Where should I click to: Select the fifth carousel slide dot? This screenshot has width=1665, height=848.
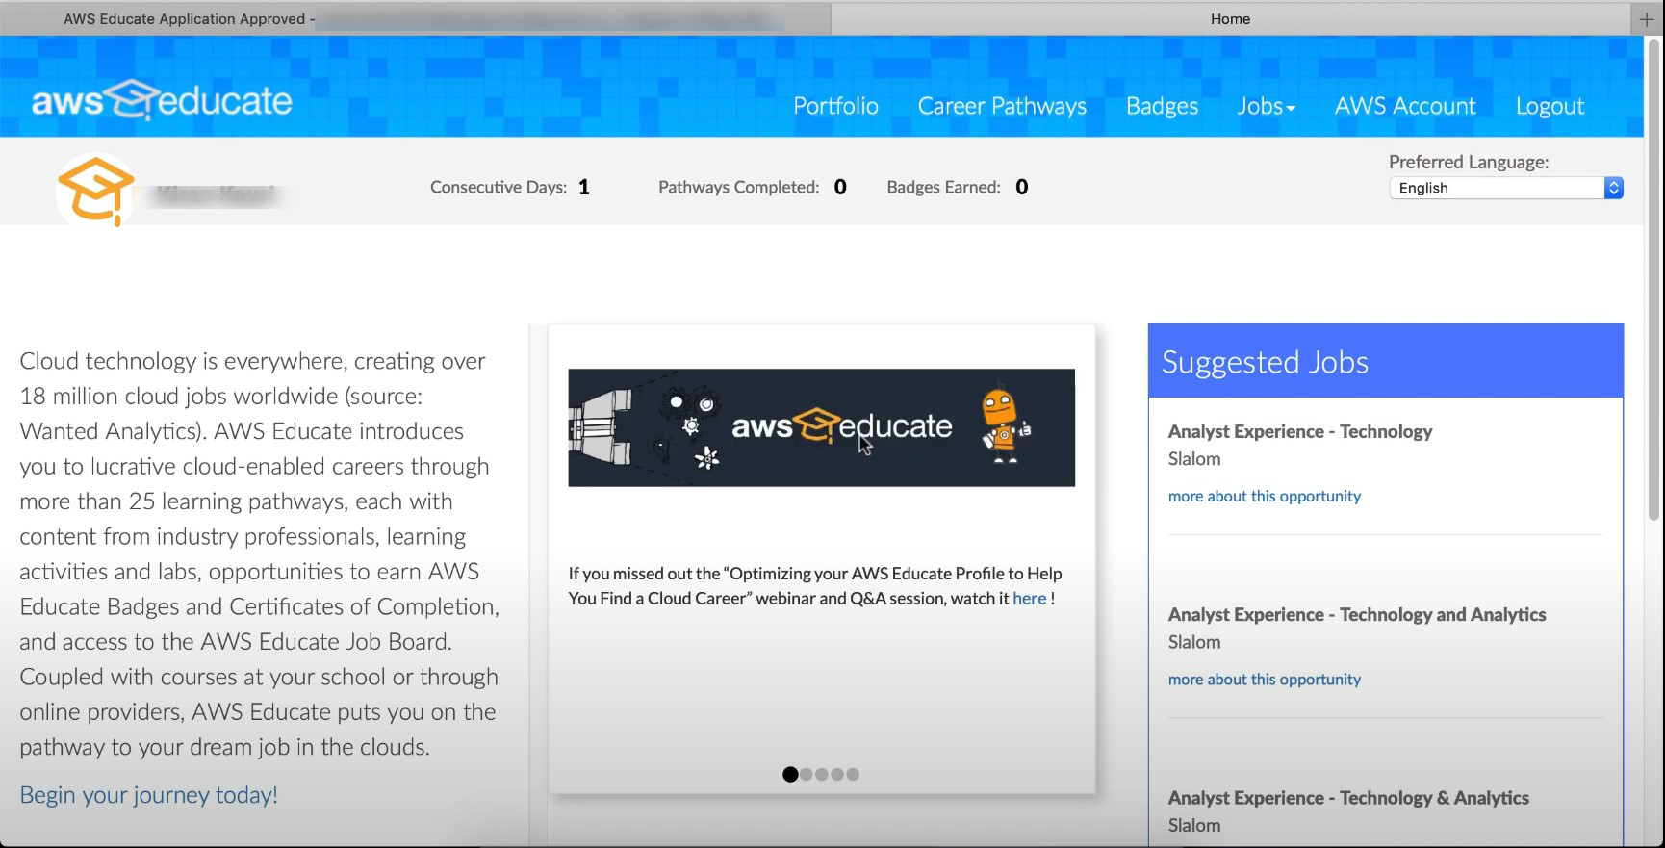[x=853, y=774]
